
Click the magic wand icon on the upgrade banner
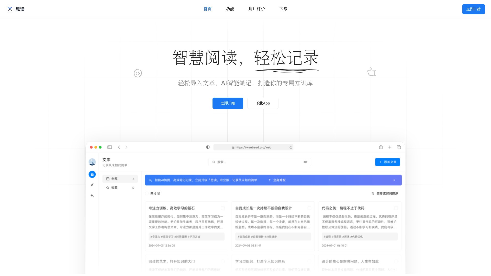coord(150,180)
